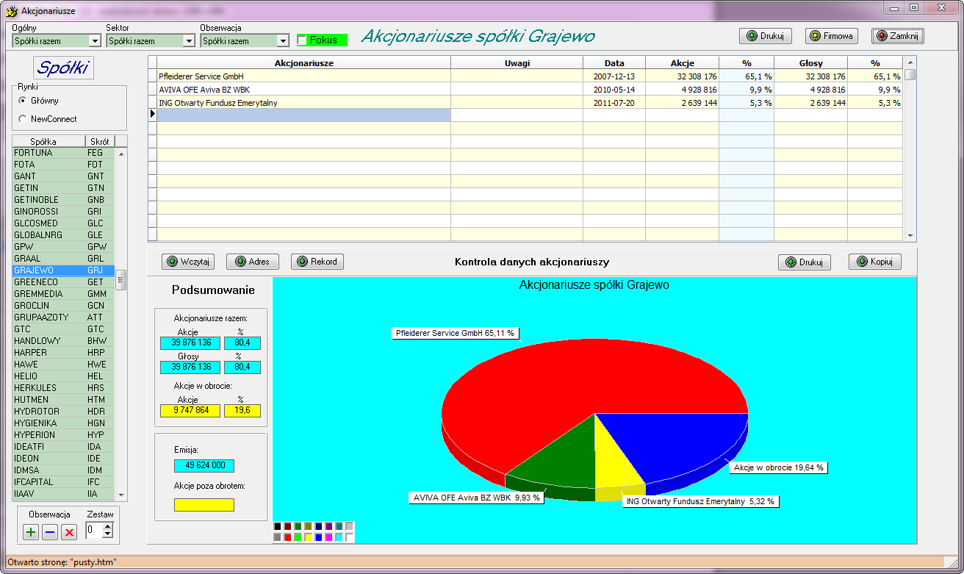Select Pfleiderer Service GmbH table row
This screenshot has height=574, width=964.
526,76
